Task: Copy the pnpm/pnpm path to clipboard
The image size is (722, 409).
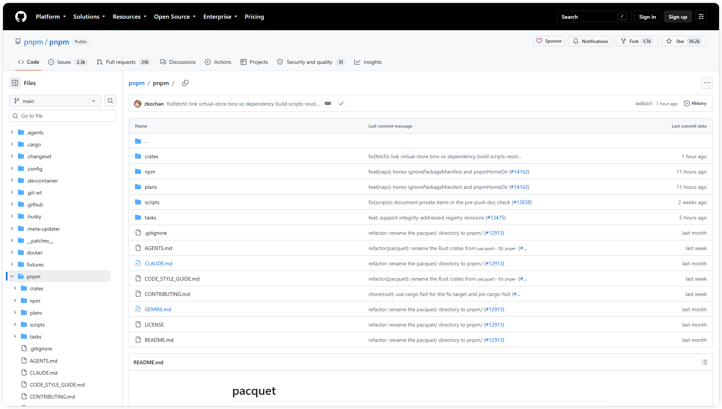Action: 185,83
